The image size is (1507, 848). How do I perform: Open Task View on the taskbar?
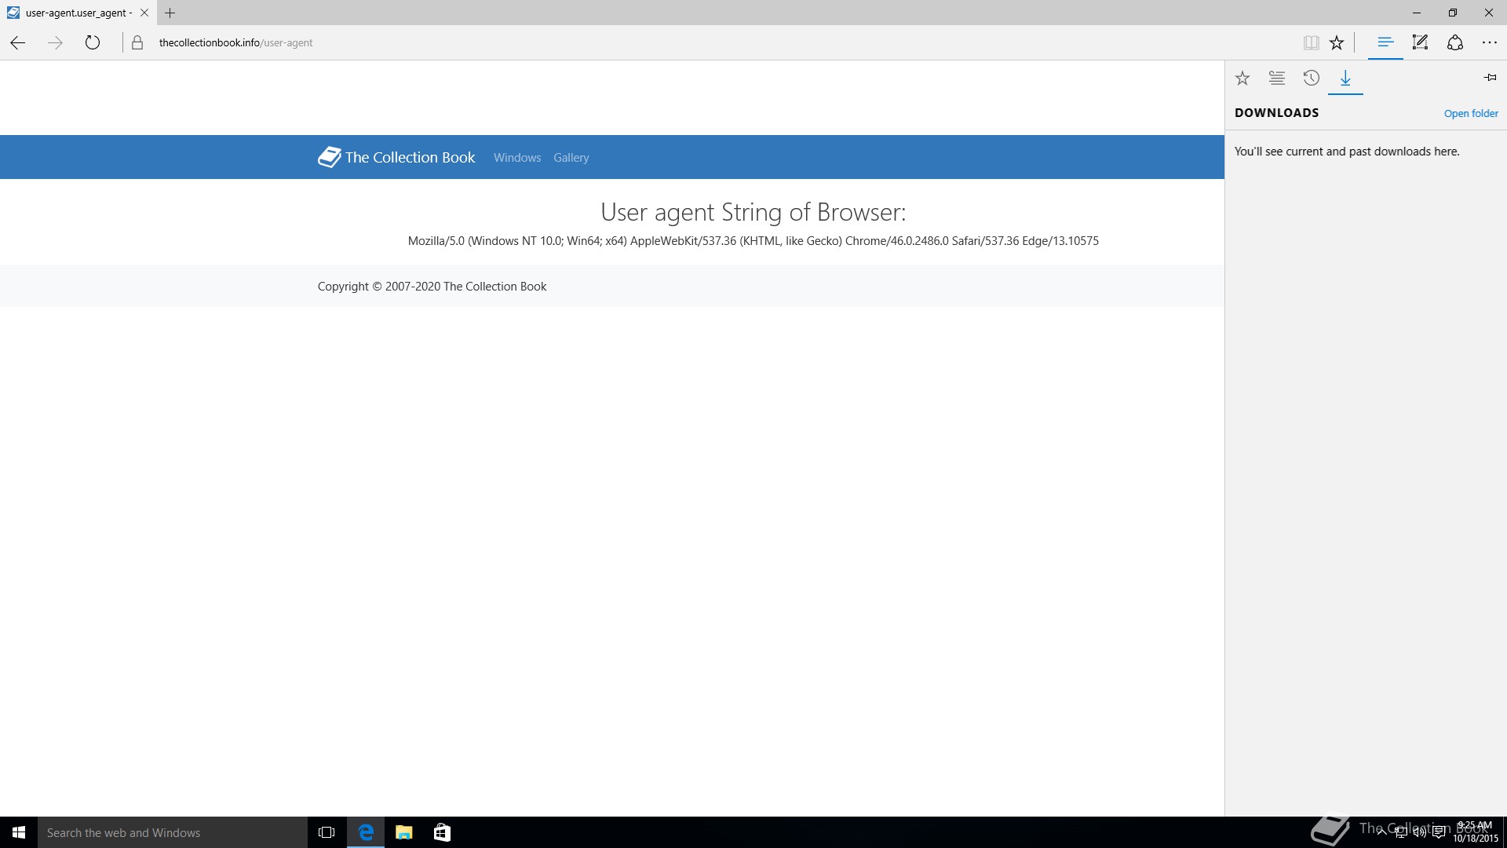(x=327, y=832)
